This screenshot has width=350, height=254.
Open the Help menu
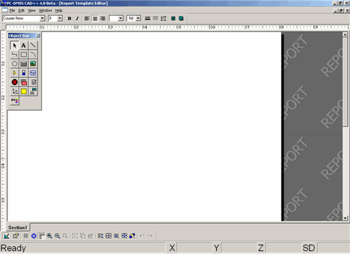(x=59, y=10)
